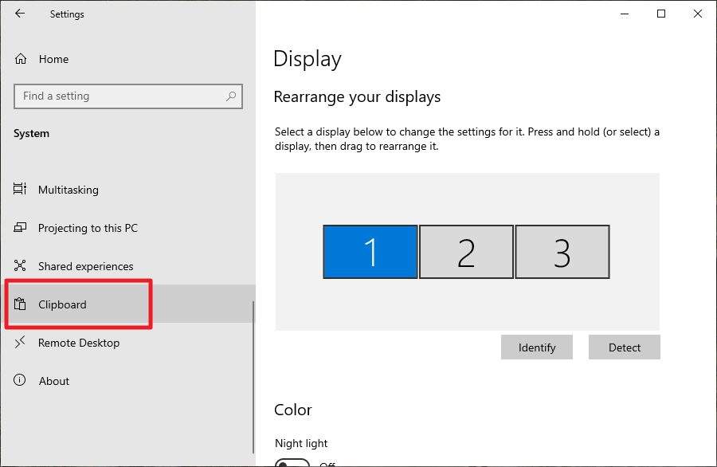Click the Projecting to this PC icon
Screen dimensions: 717x467
(18, 228)
